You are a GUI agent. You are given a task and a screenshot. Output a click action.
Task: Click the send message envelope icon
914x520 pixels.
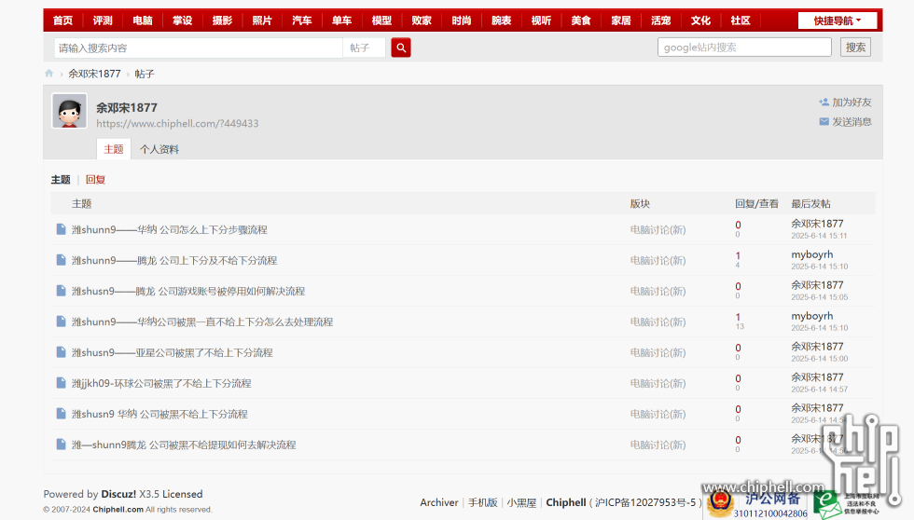824,122
